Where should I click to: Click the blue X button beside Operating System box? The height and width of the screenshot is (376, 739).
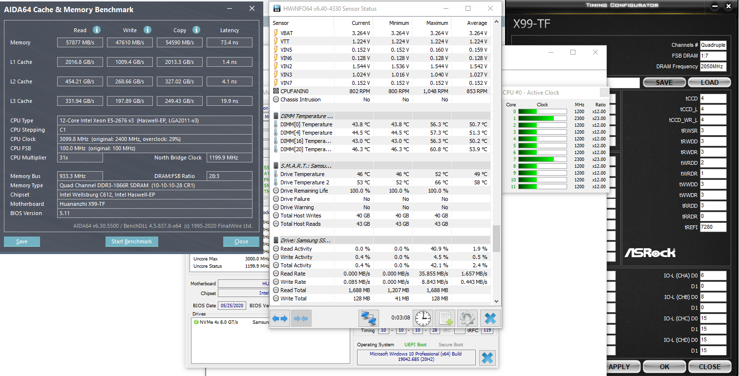tap(487, 357)
